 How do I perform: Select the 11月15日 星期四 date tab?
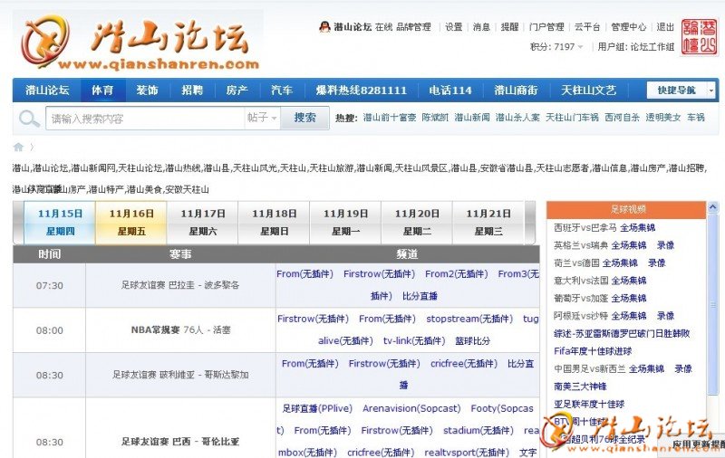(x=61, y=223)
